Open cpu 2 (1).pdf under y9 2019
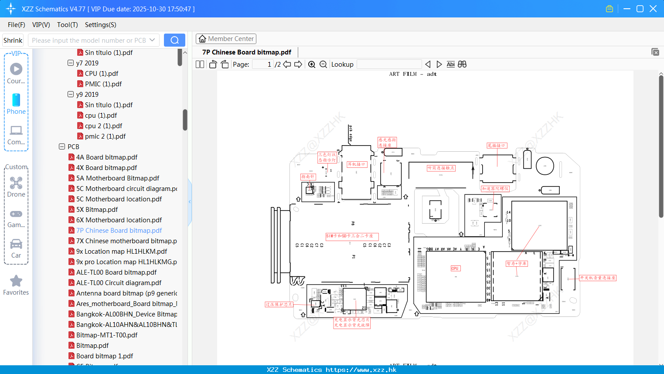664x374 pixels. [x=104, y=126]
